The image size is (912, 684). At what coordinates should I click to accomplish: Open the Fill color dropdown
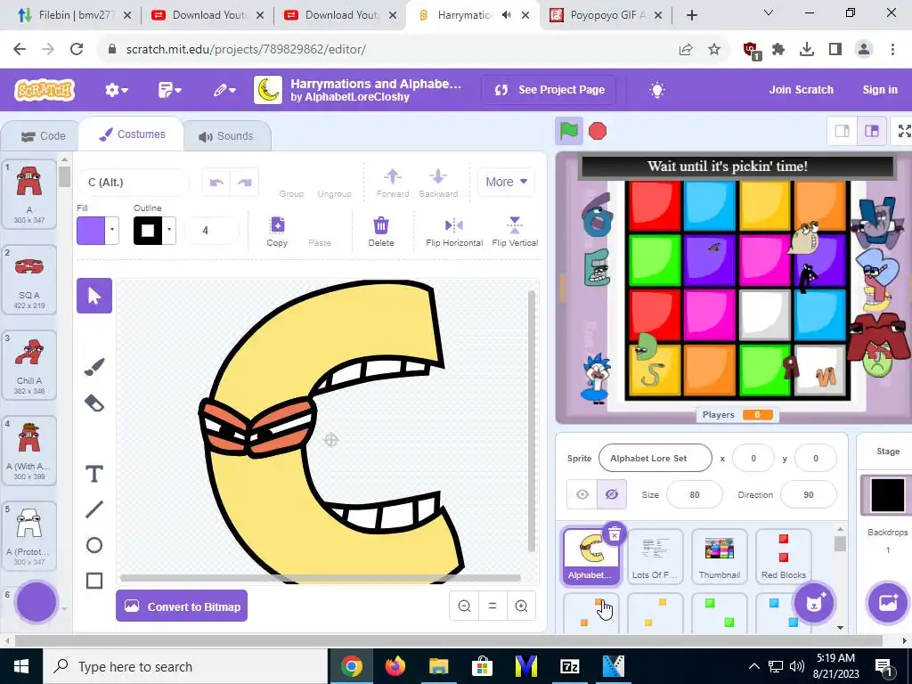click(112, 231)
